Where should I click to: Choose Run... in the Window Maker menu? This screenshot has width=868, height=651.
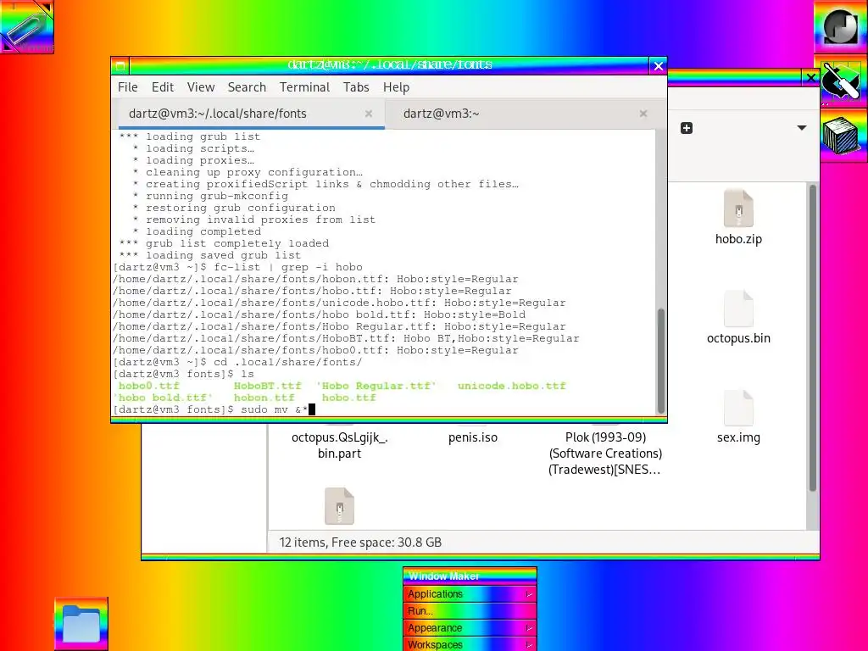coord(470,611)
